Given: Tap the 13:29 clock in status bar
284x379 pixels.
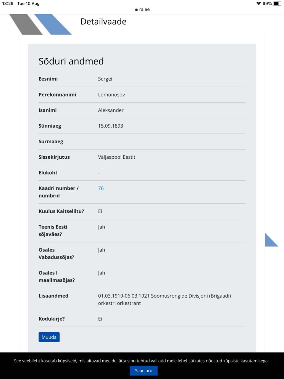Looking at the screenshot, I should [8, 4].
